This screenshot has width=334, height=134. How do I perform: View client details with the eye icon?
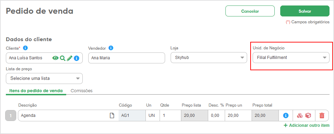click(55, 58)
